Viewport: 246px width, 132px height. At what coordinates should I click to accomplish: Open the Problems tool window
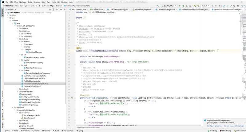(25, 131)
